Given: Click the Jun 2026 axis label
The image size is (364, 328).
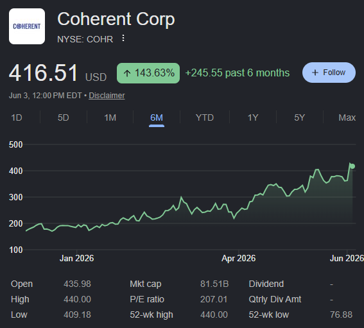Looking at the screenshot, I should (x=347, y=259).
